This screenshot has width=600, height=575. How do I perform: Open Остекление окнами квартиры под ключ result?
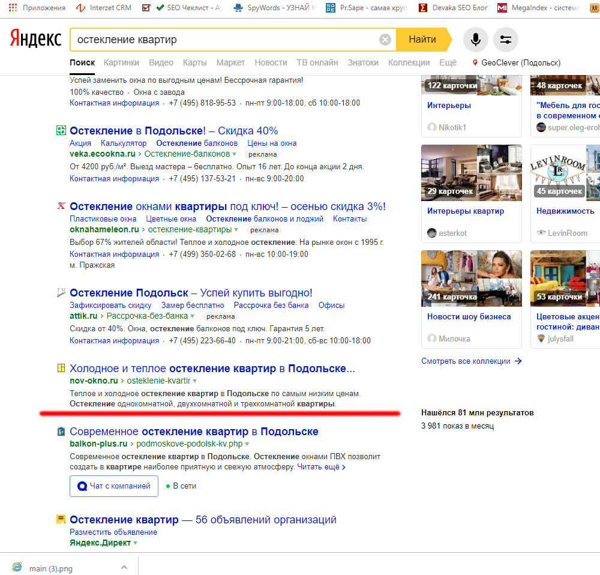point(227,206)
